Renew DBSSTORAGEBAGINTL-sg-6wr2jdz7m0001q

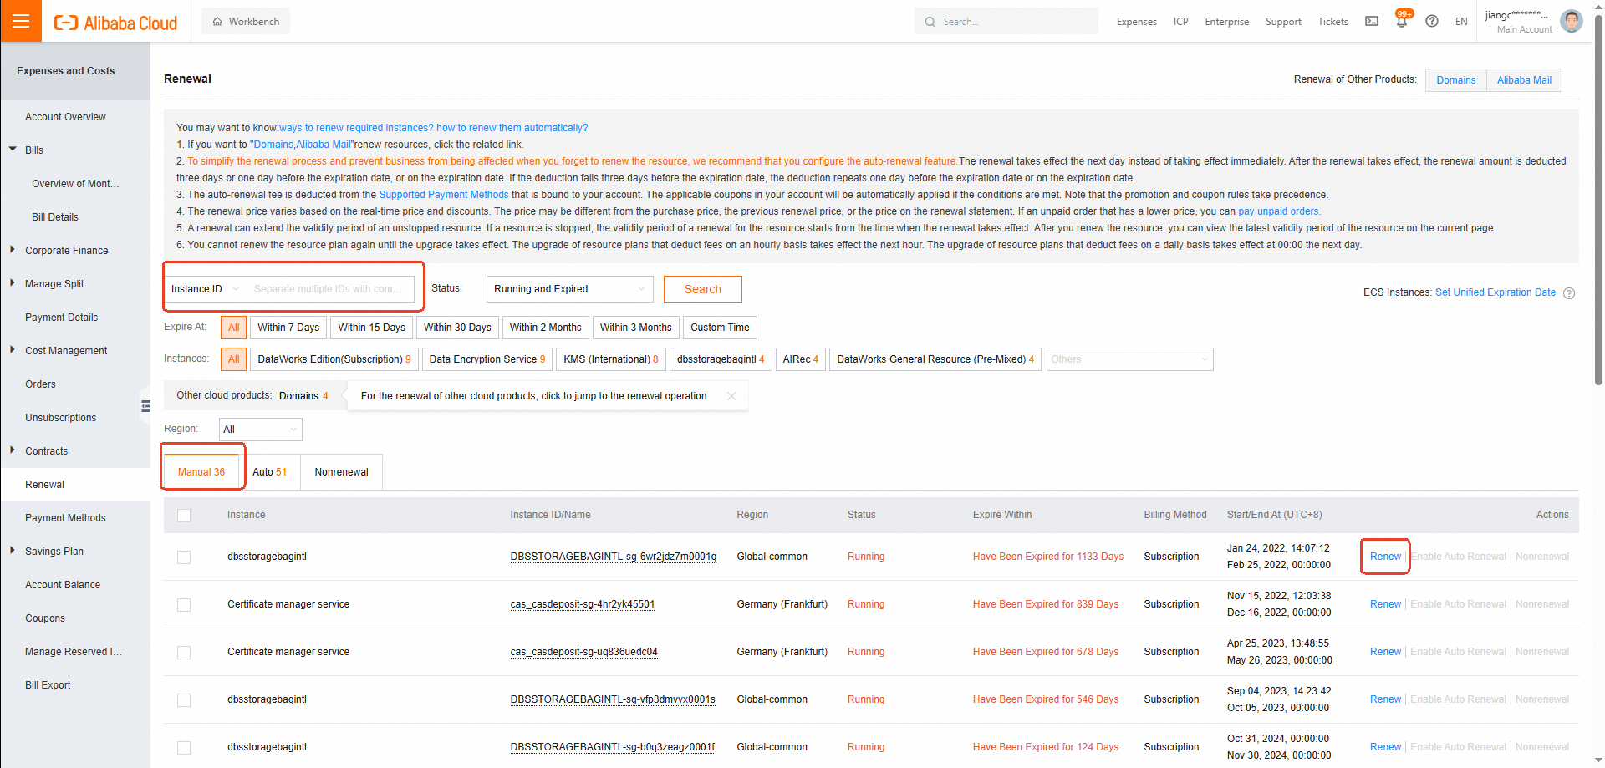click(x=1385, y=557)
